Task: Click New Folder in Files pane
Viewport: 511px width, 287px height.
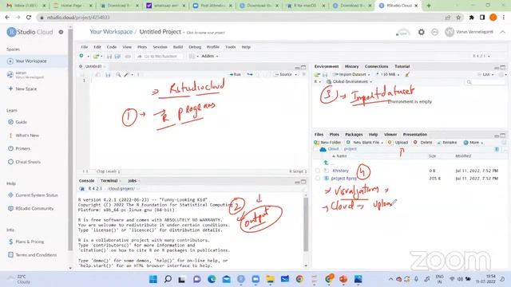Action: (x=327, y=143)
